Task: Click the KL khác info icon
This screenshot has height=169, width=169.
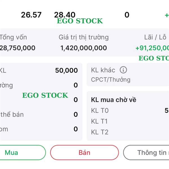Action: [123, 70]
